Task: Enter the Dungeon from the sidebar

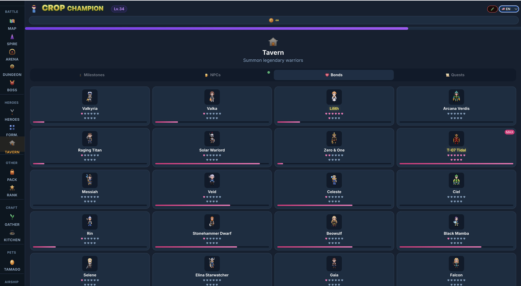Action: click(x=12, y=70)
